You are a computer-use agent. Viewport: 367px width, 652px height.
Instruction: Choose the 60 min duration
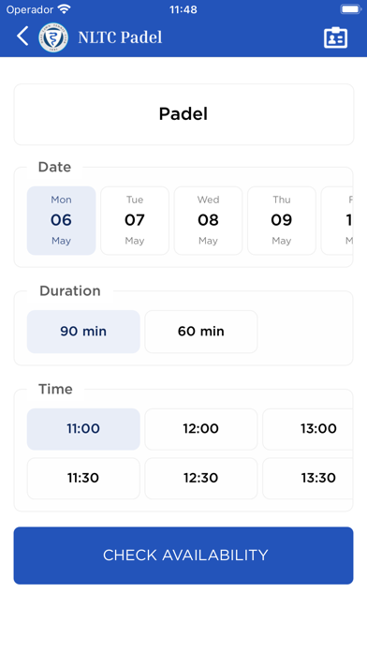[201, 332]
